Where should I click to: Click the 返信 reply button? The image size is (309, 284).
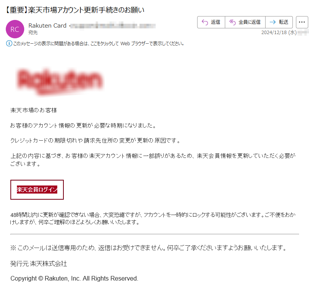tap(211, 22)
